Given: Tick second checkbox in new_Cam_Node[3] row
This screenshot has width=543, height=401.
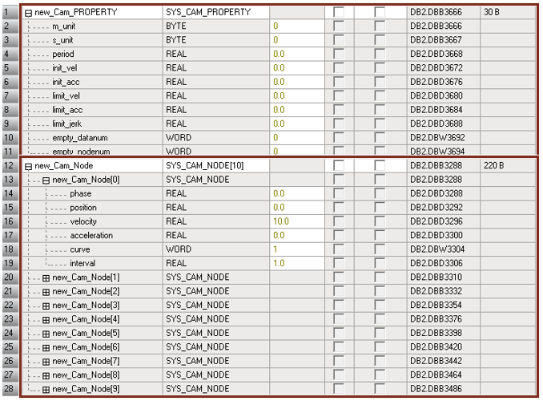Looking at the screenshot, I should (x=379, y=306).
